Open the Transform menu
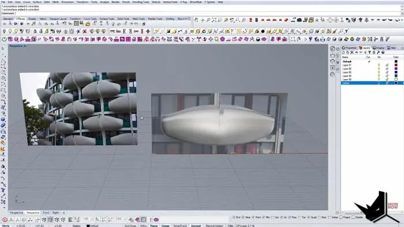This screenshot has height=227, width=404. click(82, 2)
